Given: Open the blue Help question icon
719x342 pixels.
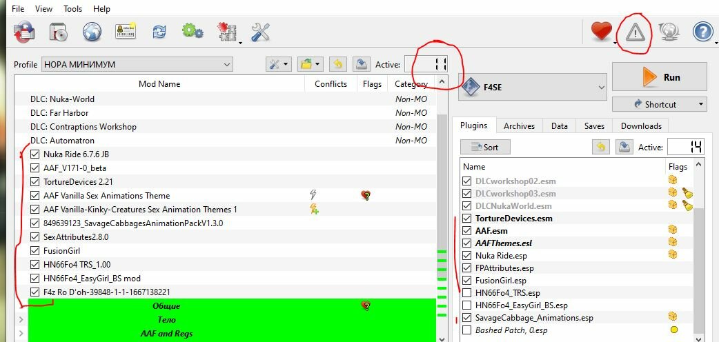Looking at the screenshot, I should tap(702, 32).
